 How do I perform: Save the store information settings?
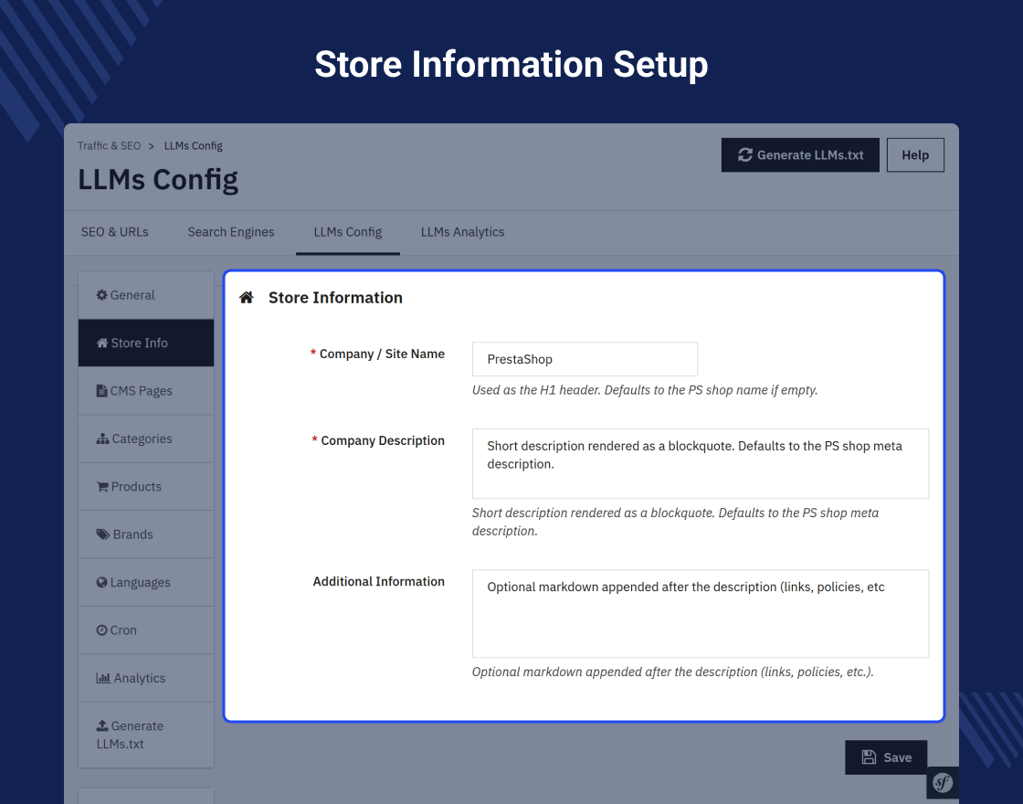pos(886,757)
